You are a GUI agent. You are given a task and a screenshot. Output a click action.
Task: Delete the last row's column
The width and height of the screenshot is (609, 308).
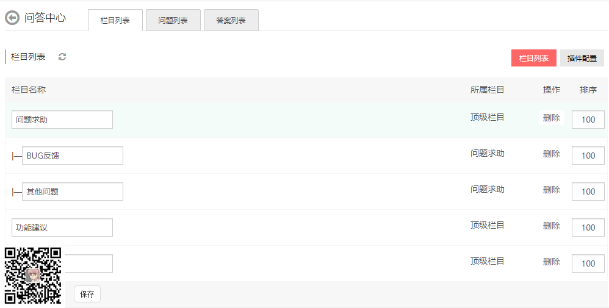[552, 262]
